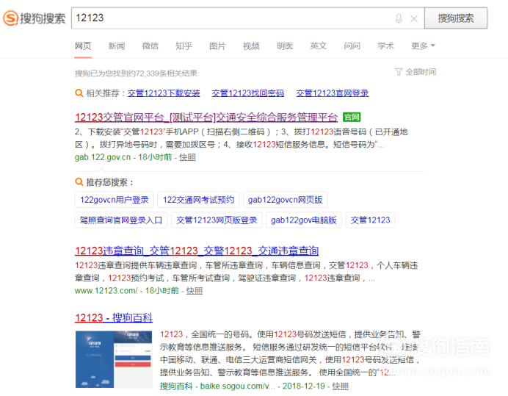
Task: Clear the search box with X icon
Action: coord(414,19)
